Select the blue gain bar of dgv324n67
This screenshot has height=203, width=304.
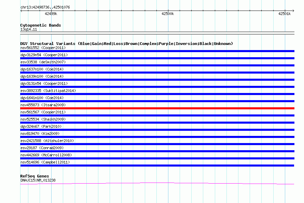tap(157, 130)
